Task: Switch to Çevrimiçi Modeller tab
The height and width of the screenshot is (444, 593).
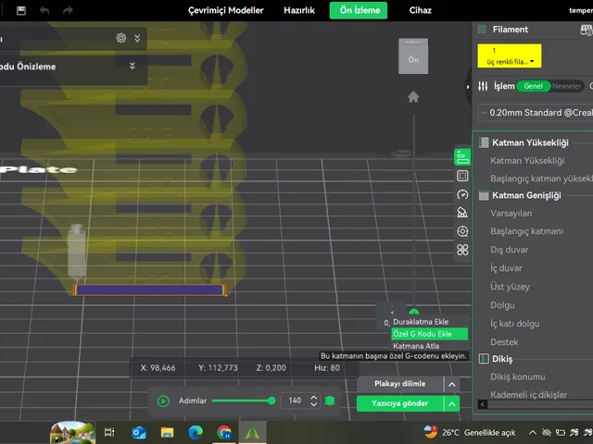Action: point(226,10)
